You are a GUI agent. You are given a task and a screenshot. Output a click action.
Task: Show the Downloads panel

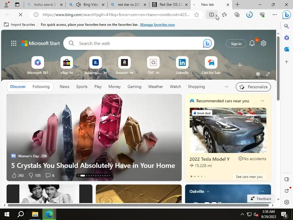249,15
